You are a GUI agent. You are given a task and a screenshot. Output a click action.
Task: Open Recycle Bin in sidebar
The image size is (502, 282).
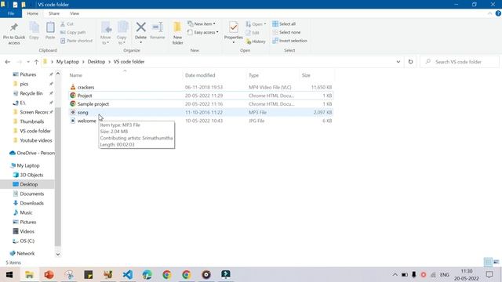[x=31, y=93]
